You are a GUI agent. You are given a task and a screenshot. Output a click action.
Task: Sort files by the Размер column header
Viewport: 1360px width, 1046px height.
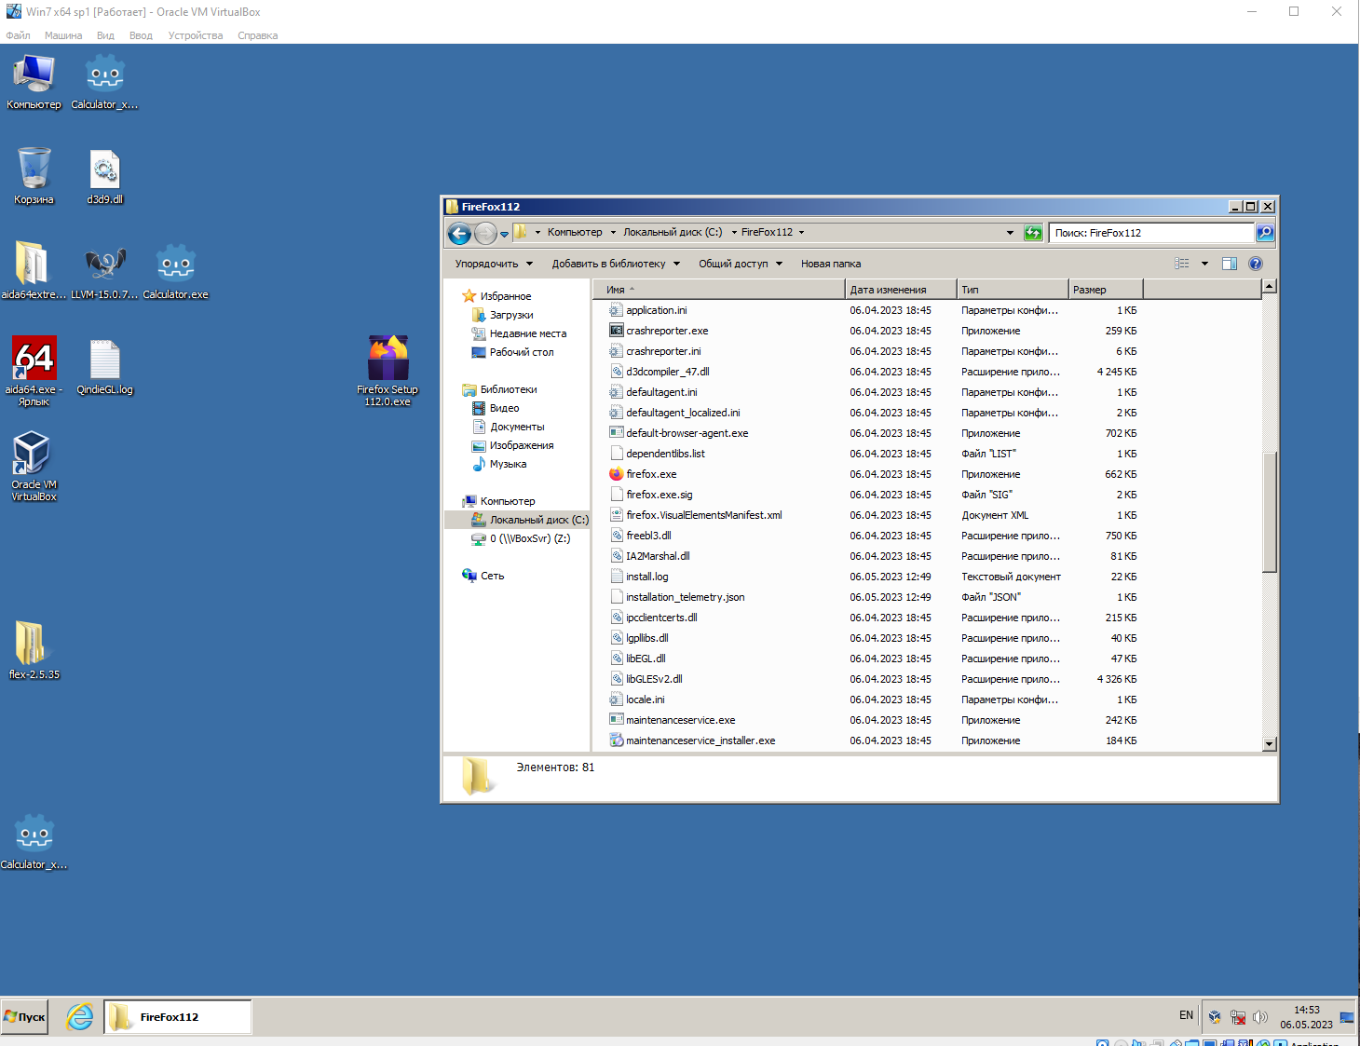pos(1105,290)
